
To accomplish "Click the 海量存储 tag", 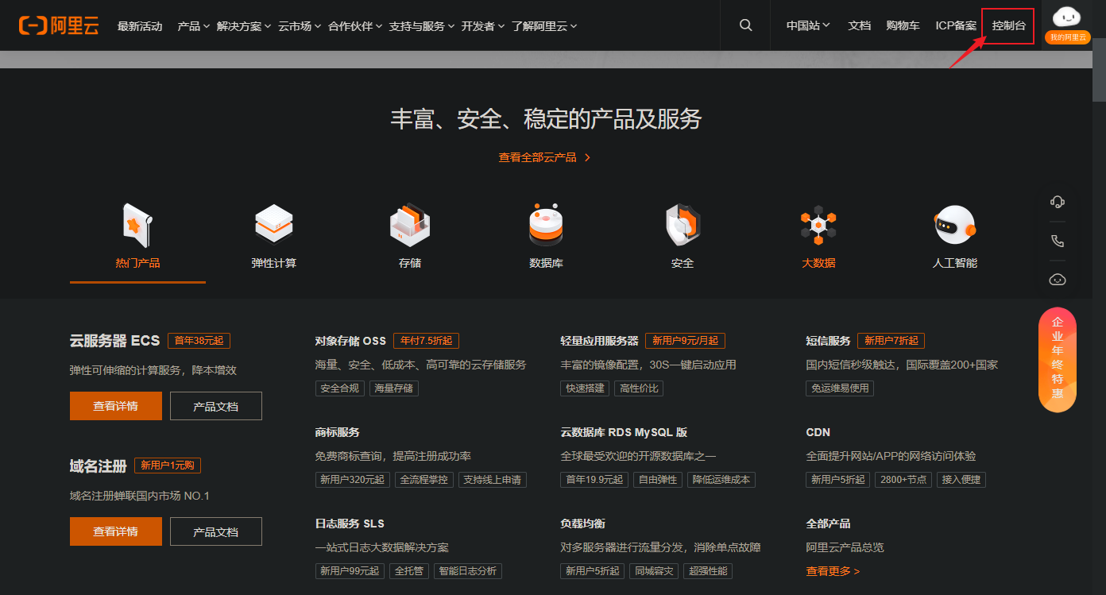I will [x=394, y=388].
